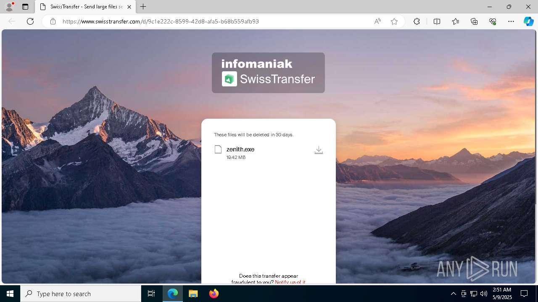
Task: Restore down the Edge window
Action: (509, 7)
